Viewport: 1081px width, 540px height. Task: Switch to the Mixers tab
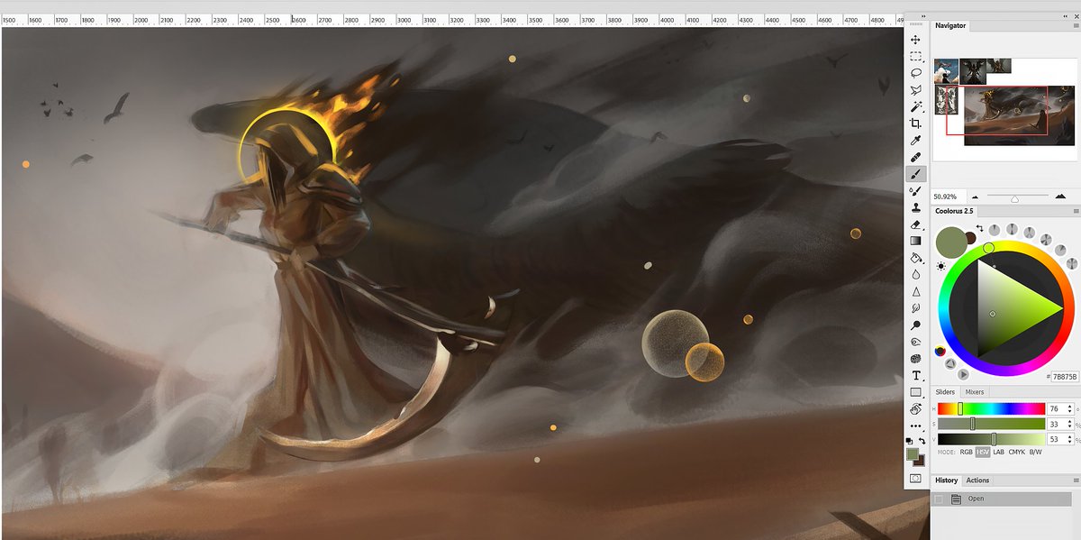click(x=974, y=392)
